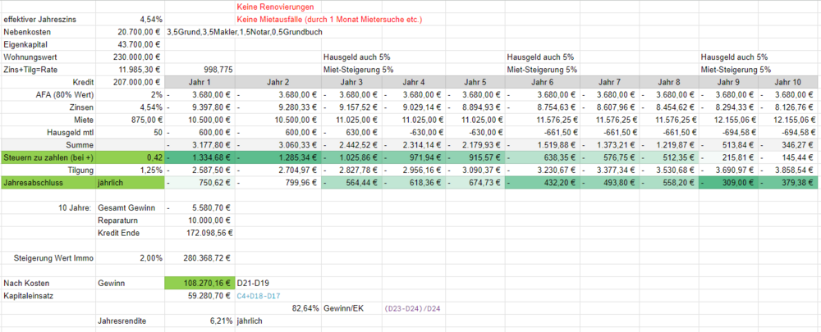Select the 'Jahr 5' column header
Image resolution: width=821 pixels, height=332 pixels.
coord(475,82)
